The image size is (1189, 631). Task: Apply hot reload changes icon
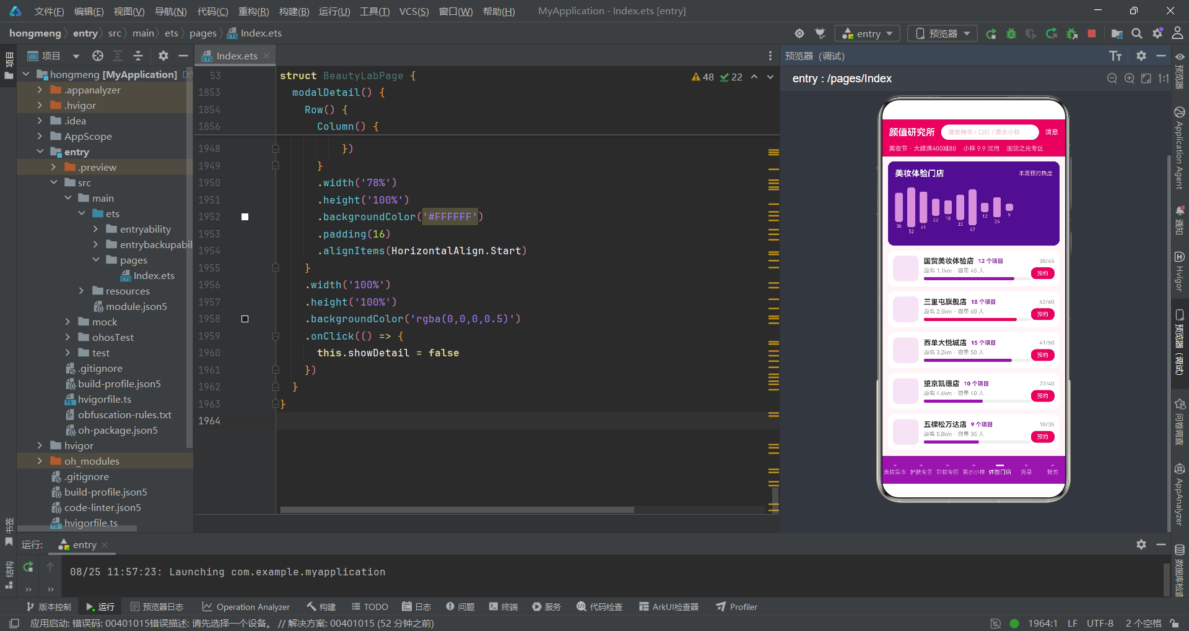pyautogui.click(x=1052, y=33)
